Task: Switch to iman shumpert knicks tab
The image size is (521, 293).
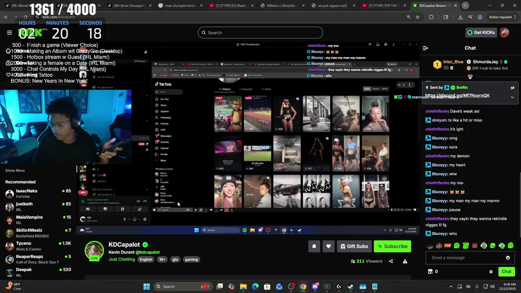Action: (180, 6)
